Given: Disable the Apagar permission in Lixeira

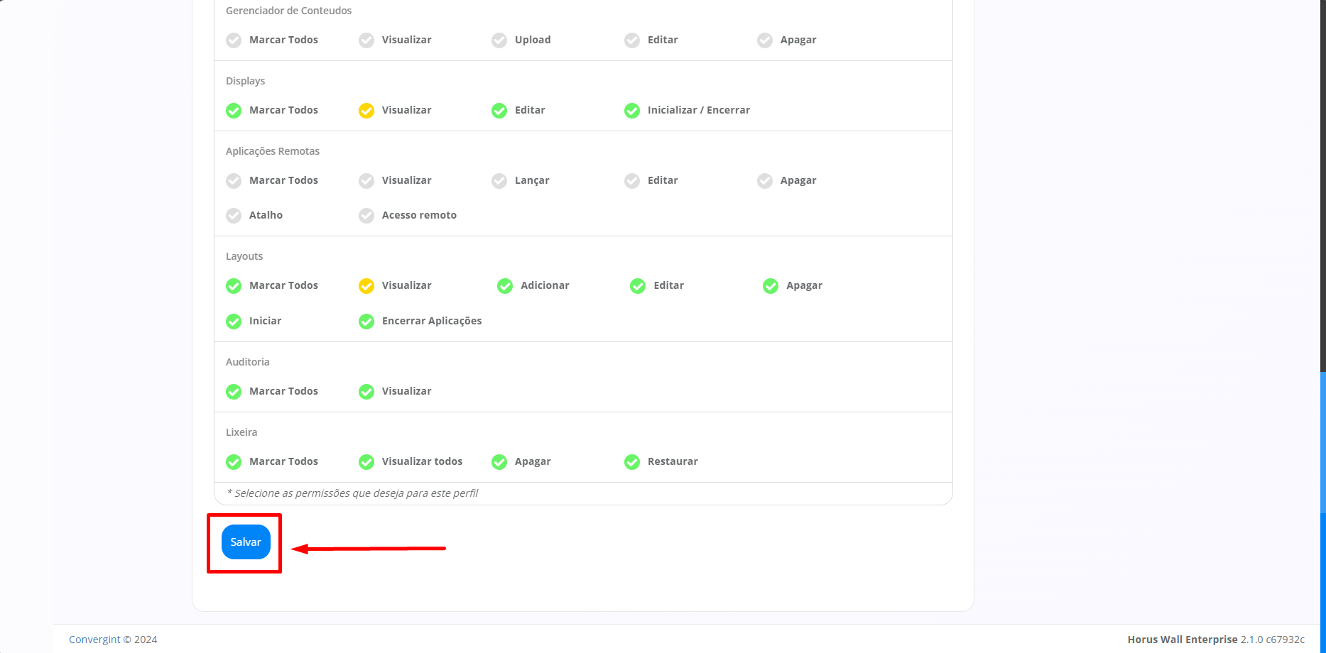Looking at the screenshot, I should pos(499,461).
